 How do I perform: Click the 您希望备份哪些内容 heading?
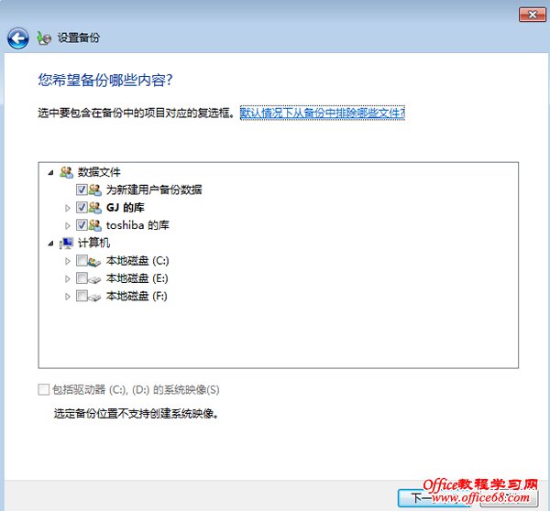tap(105, 80)
